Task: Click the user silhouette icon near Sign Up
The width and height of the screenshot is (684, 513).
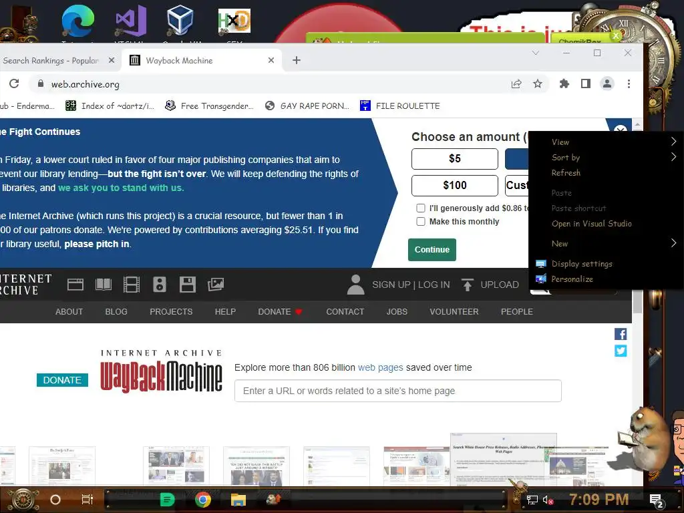Action: pos(355,285)
